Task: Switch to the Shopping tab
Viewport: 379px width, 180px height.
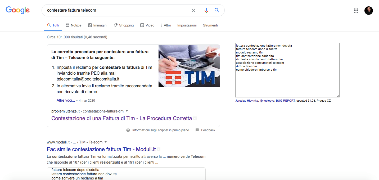Action: (x=124, y=25)
